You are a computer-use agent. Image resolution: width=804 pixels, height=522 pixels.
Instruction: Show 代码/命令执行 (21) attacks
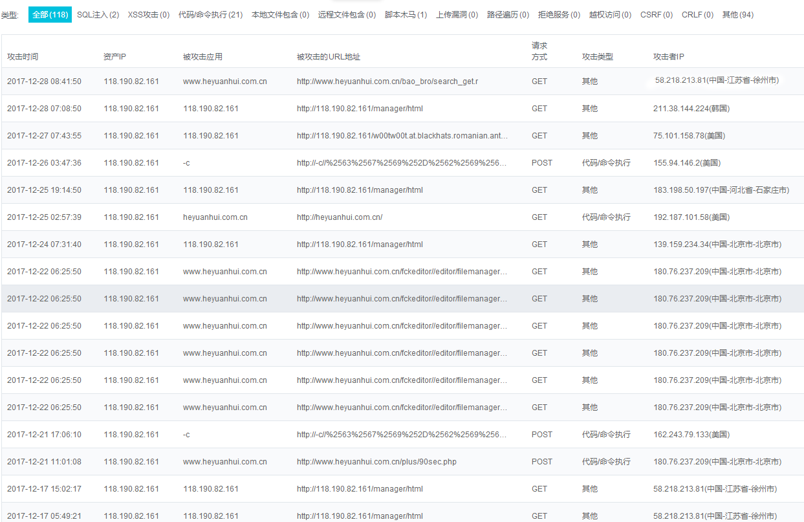[x=210, y=14]
